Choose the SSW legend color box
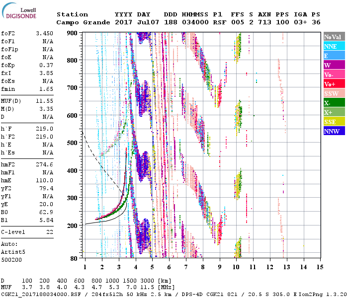The width and height of the screenshot is (348, 298). (334, 93)
